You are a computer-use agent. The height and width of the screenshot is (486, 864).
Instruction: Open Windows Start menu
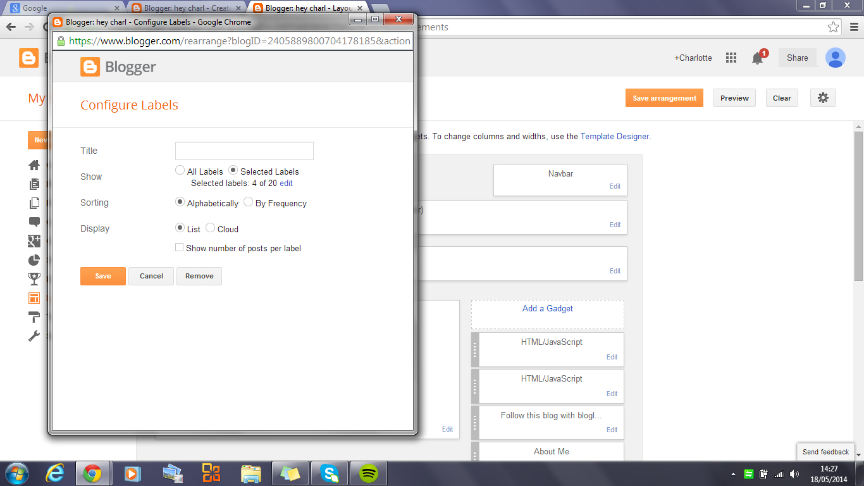(16, 473)
